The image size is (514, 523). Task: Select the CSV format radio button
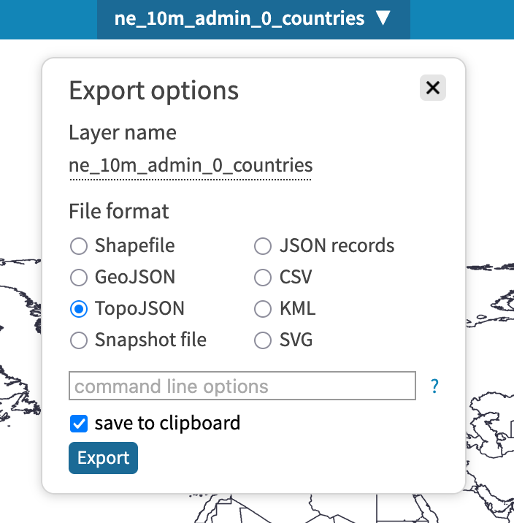[x=263, y=278]
